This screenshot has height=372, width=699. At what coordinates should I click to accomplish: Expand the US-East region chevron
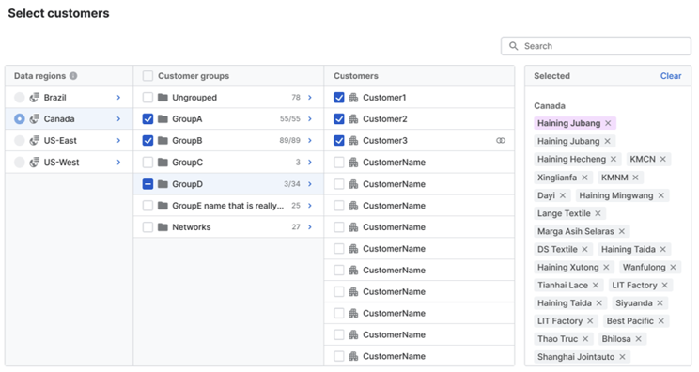pyautogui.click(x=118, y=140)
